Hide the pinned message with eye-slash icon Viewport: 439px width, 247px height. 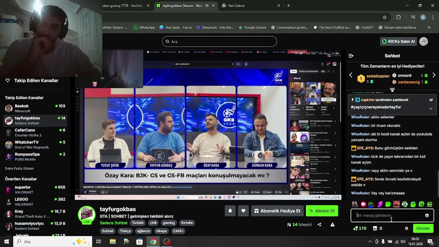431,100
